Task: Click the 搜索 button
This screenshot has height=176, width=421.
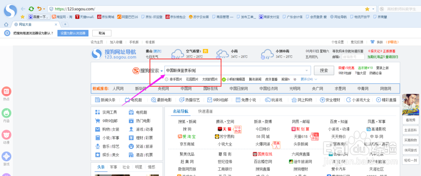Action: pos(323,71)
